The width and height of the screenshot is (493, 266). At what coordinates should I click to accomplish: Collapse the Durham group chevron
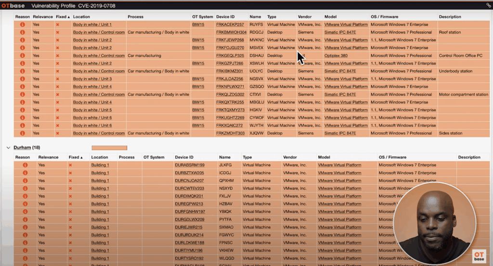(8, 148)
